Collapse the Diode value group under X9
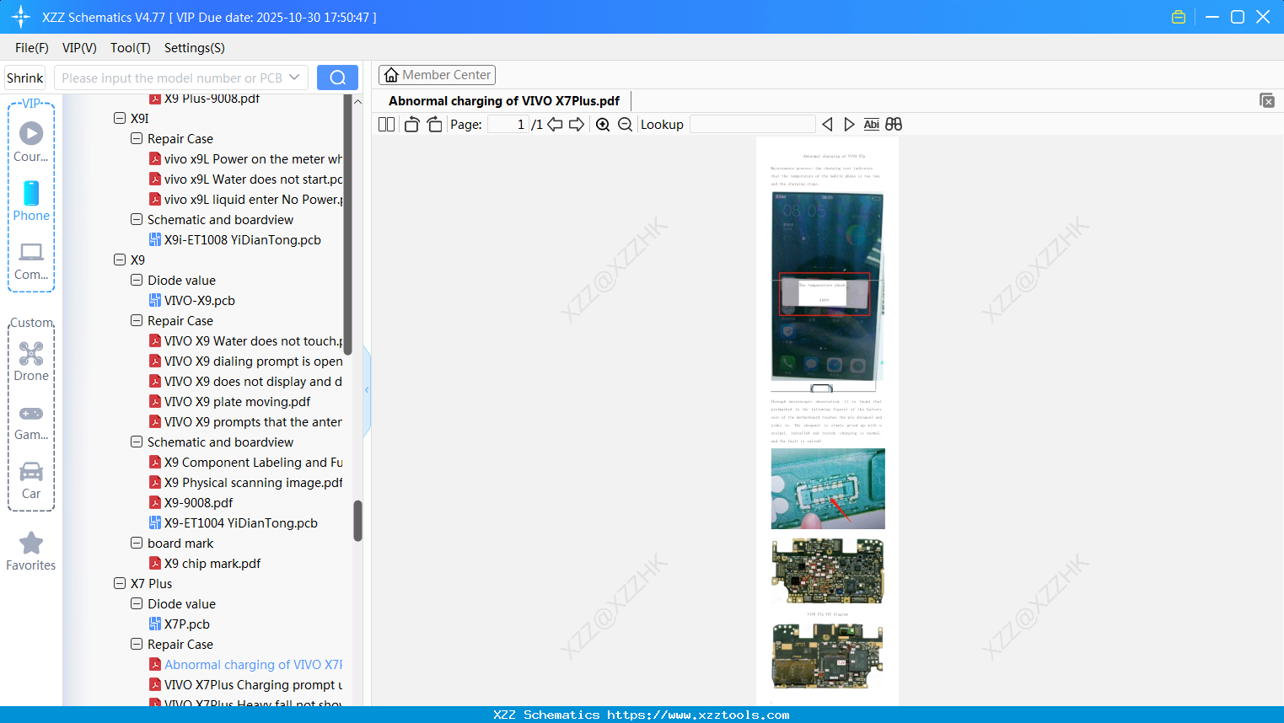This screenshot has height=723, width=1284. click(137, 281)
